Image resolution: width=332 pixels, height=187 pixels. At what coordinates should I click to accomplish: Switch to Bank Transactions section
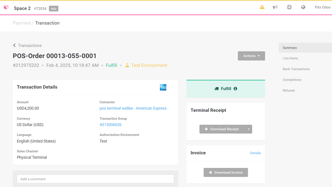(x=296, y=69)
